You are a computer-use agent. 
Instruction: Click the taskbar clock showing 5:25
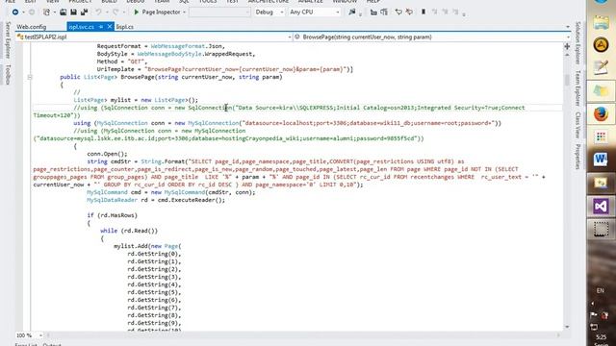click(x=601, y=337)
